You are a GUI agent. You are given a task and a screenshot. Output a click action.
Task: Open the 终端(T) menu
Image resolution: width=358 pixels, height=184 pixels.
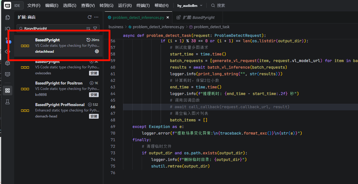click(143, 5)
